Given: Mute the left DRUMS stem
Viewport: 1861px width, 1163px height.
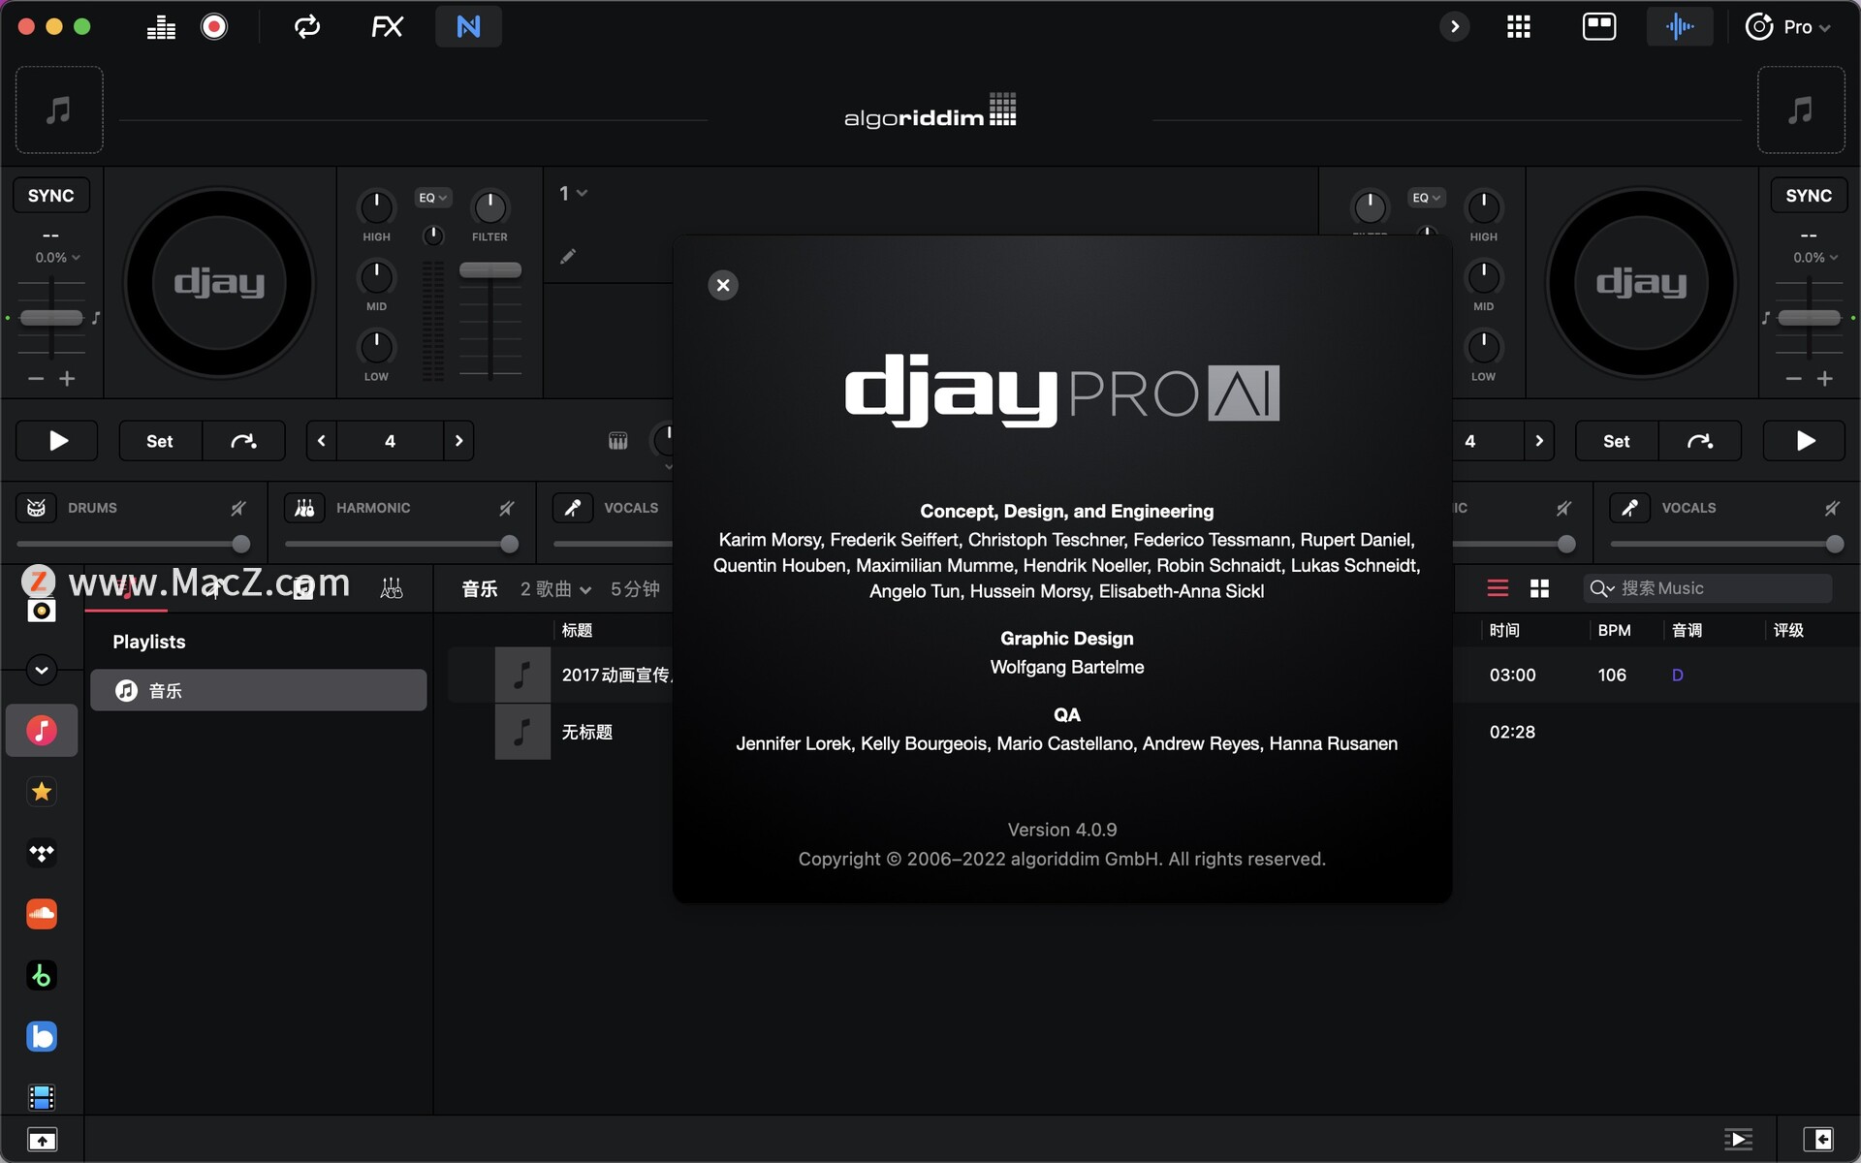Looking at the screenshot, I should click(238, 508).
